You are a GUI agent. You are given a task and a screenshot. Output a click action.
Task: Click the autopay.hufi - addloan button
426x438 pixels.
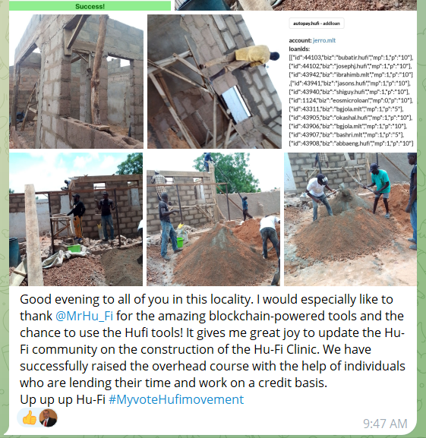pos(317,24)
